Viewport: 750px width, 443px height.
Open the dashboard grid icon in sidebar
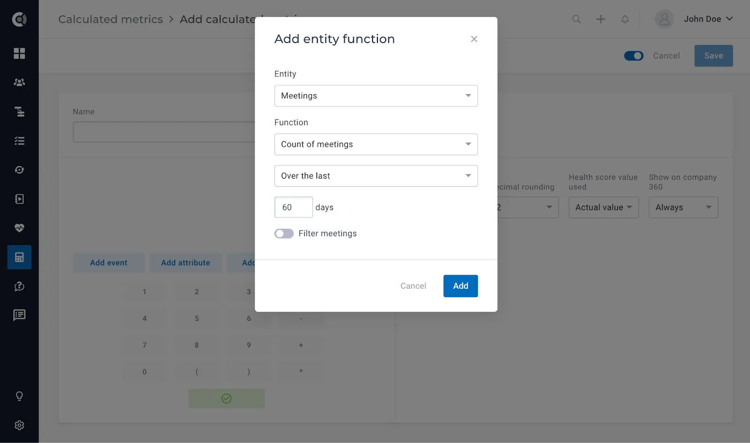19,53
